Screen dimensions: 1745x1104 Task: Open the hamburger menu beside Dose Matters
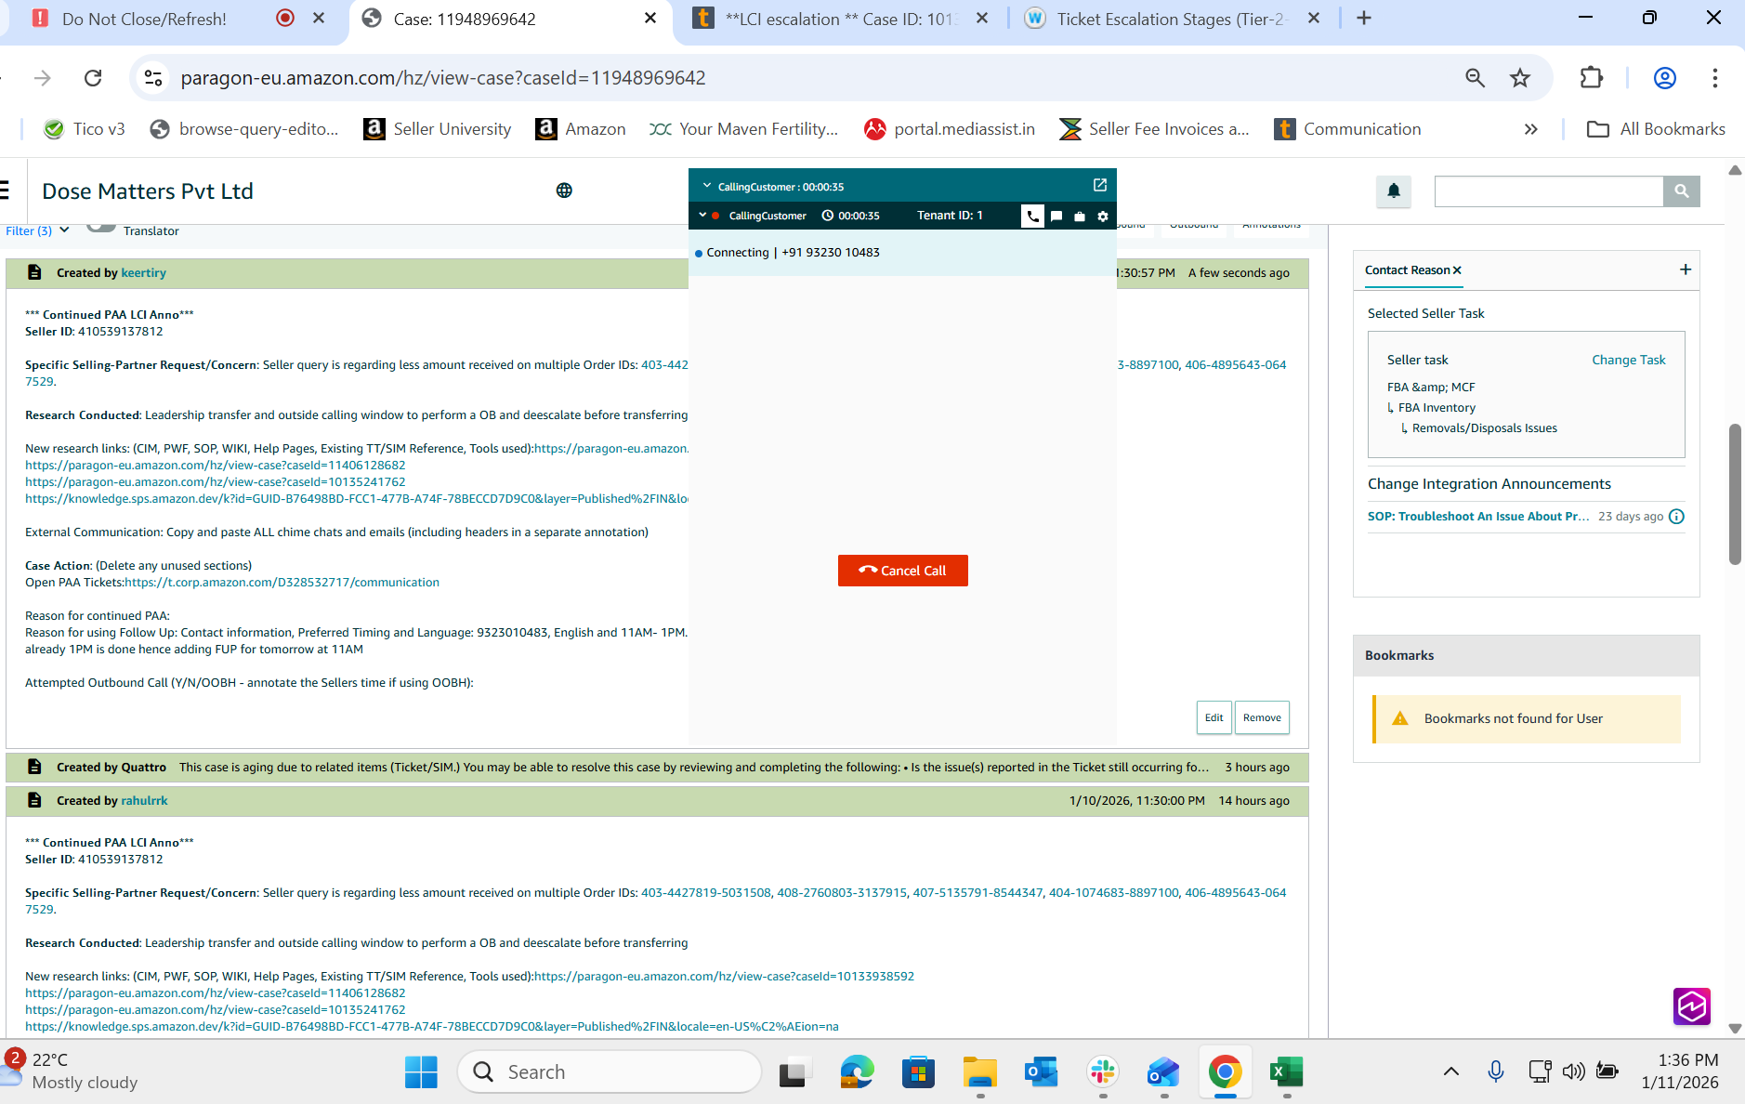[x=5, y=191]
